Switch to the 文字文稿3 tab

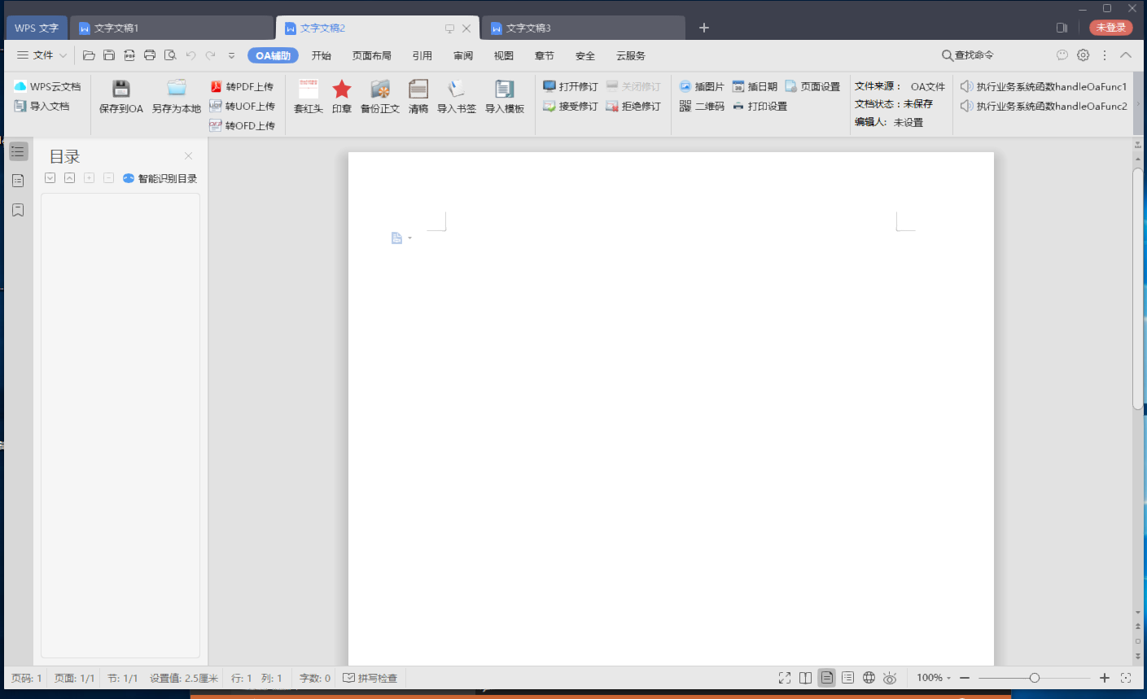point(531,27)
